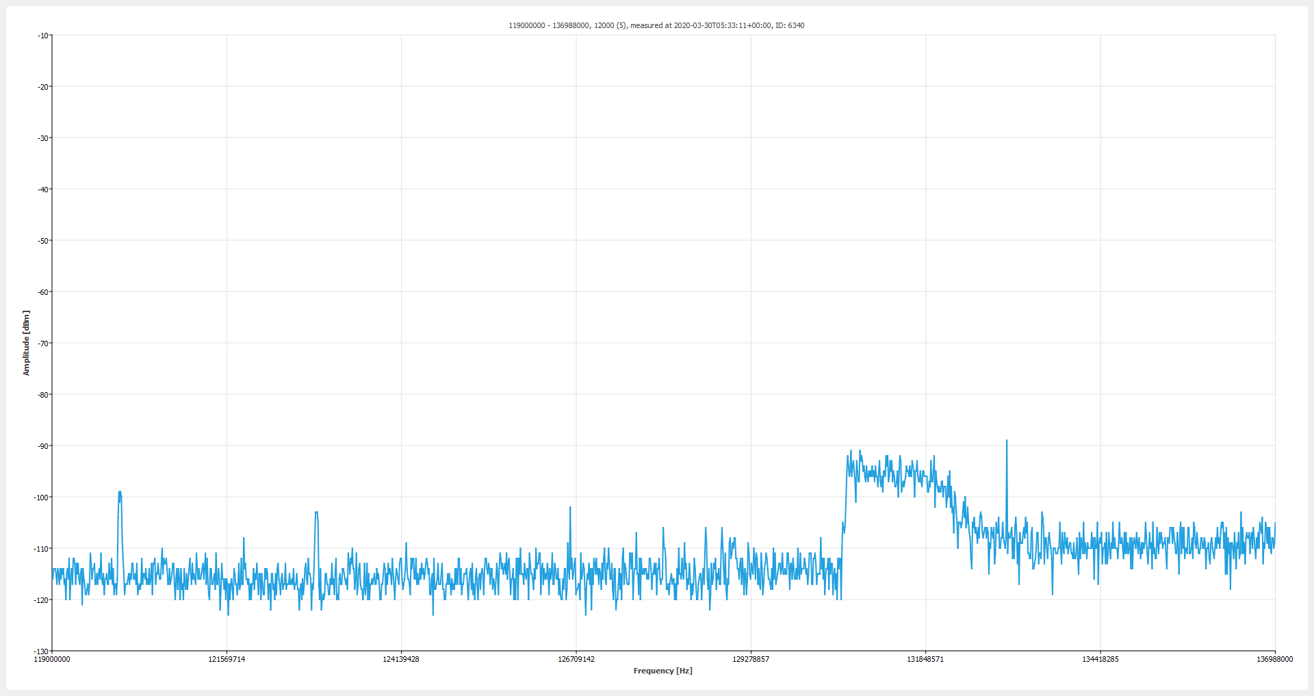Select the 121569714 frequency tick label
Viewport: 1314px width, 696px height.
click(x=227, y=659)
